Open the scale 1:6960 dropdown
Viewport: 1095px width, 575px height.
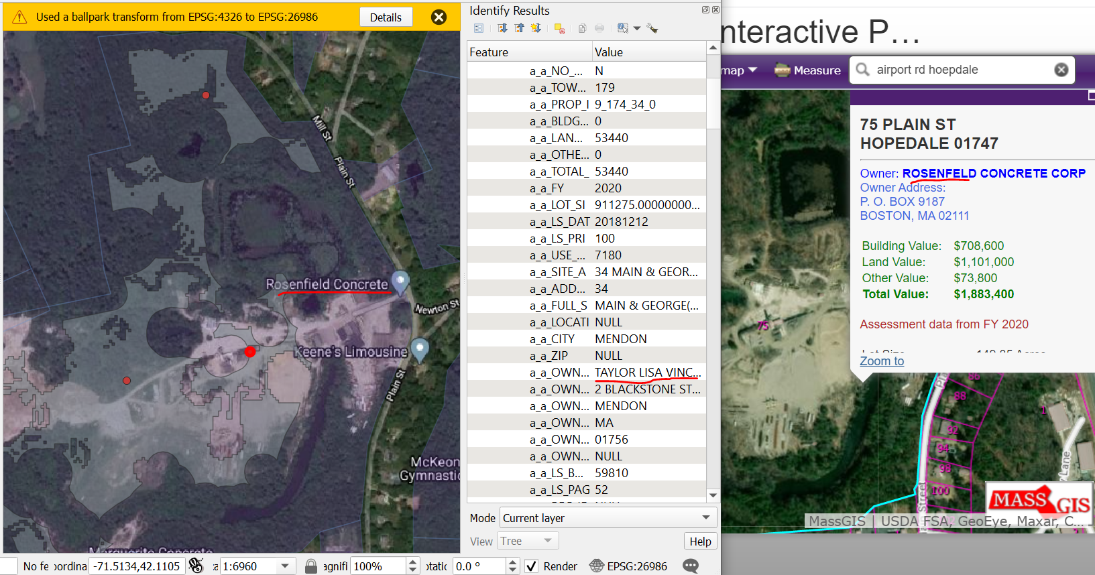(285, 566)
